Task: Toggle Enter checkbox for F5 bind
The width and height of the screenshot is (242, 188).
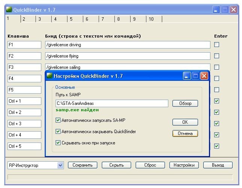Action: [216, 90]
